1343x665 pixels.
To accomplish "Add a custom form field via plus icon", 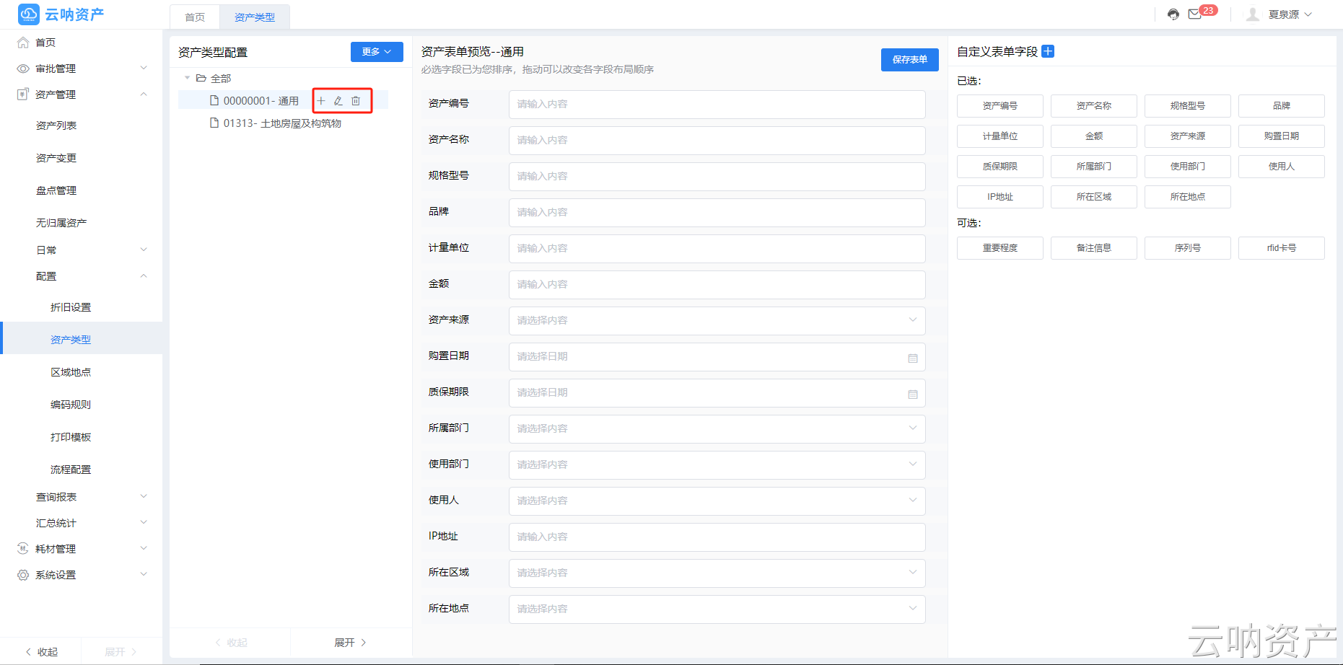I will click(1048, 51).
